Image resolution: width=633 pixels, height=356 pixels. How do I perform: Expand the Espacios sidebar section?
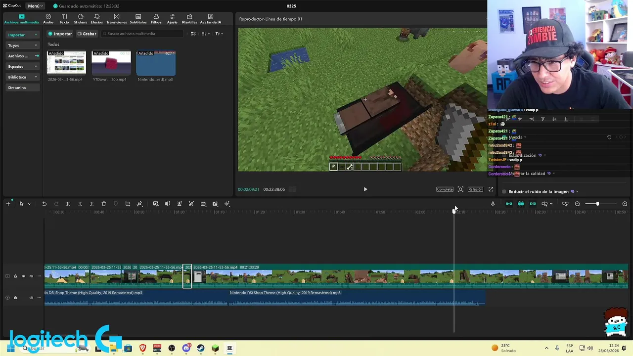pyautogui.click(x=22, y=66)
